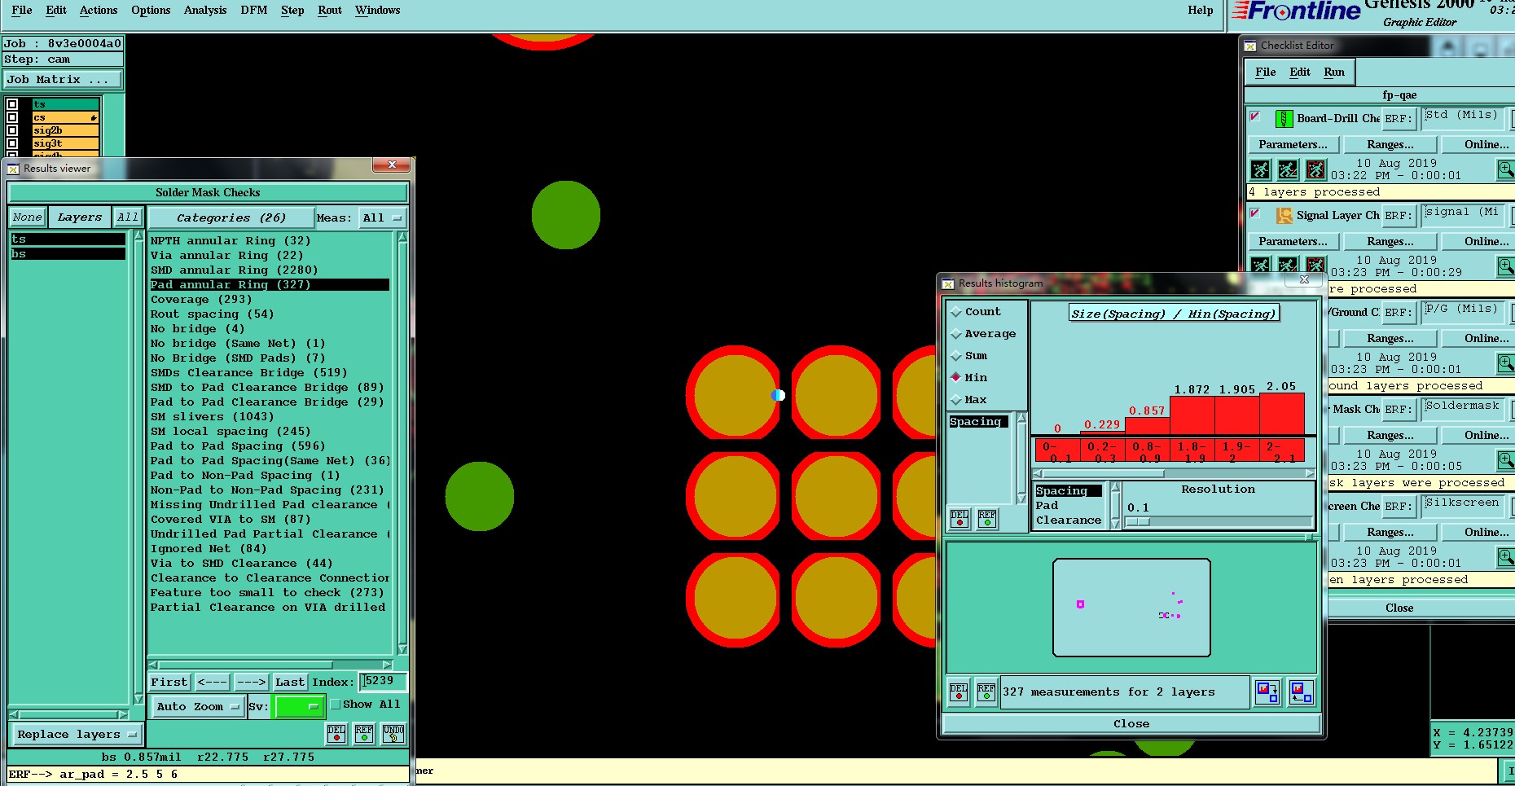
Task: Run Board-Drill check with first runner icon
Action: coord(1260,169)
